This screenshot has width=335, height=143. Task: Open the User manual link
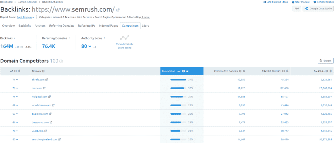(x=301, y=2)
